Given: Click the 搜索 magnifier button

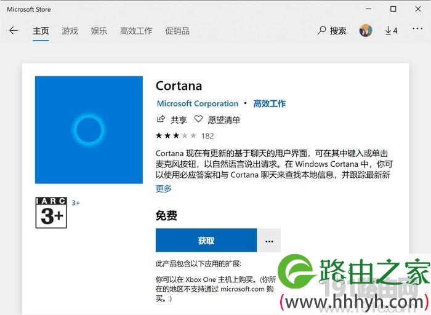Looking at the screenshot, I should tap(331, 31).
